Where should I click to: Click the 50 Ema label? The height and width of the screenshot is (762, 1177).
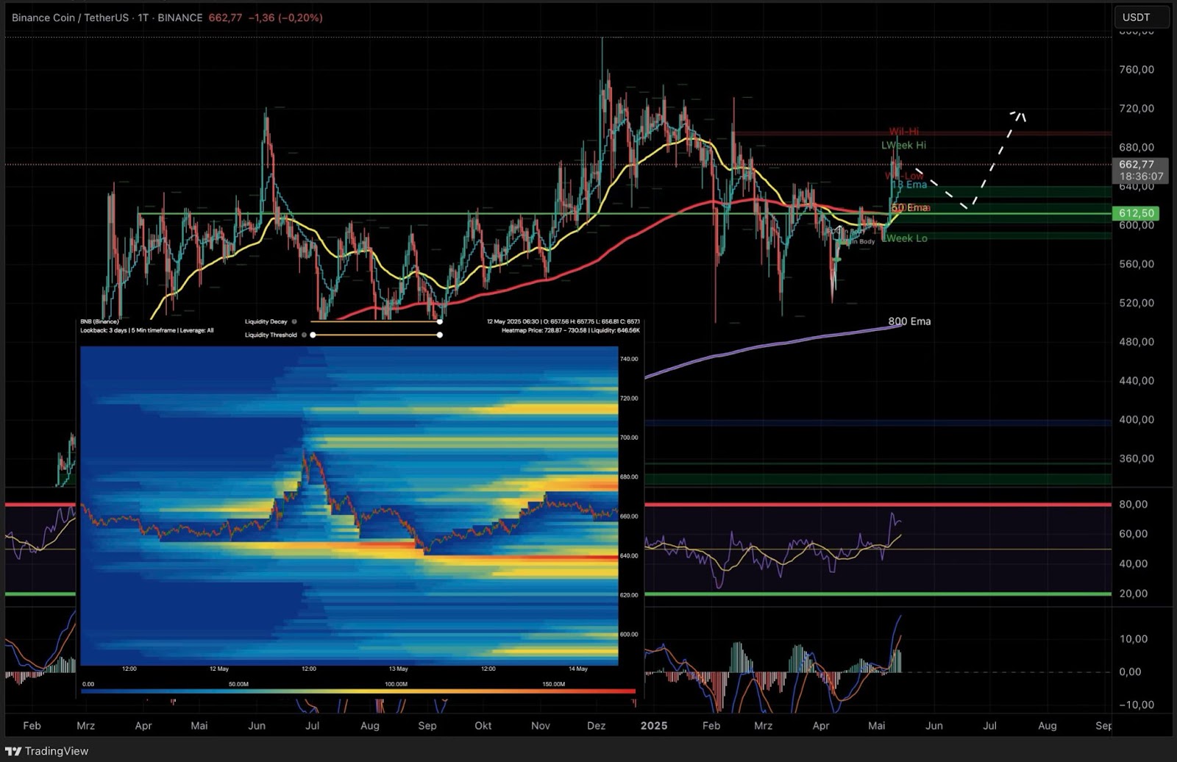(x=911, y=208)
